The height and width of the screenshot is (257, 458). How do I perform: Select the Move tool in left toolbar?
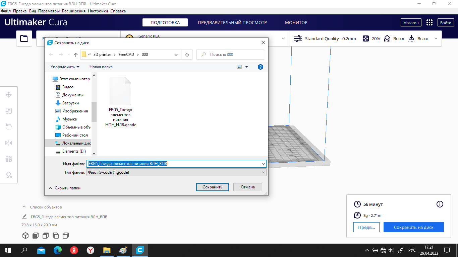(9, 95)
